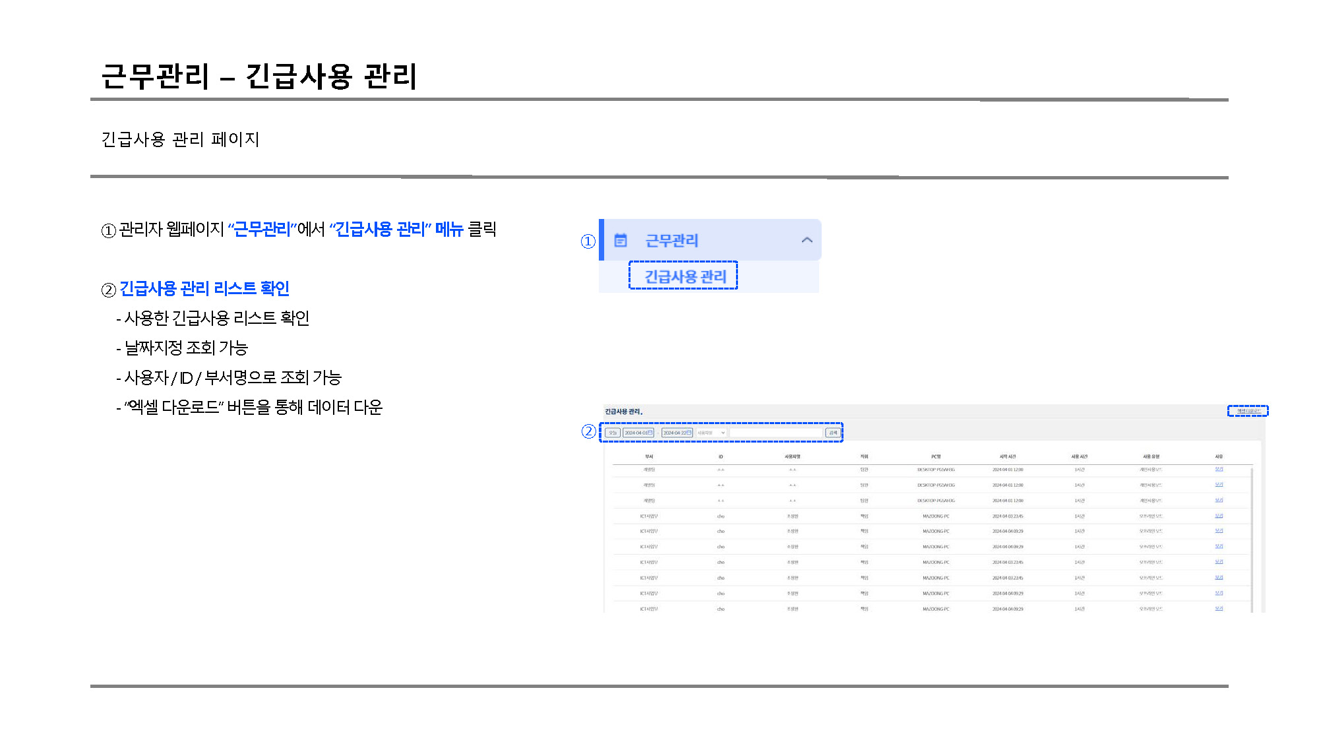Click the 사용 유형 column header
Screen dimensions: 1319x742
click(x=1151, y=456)
